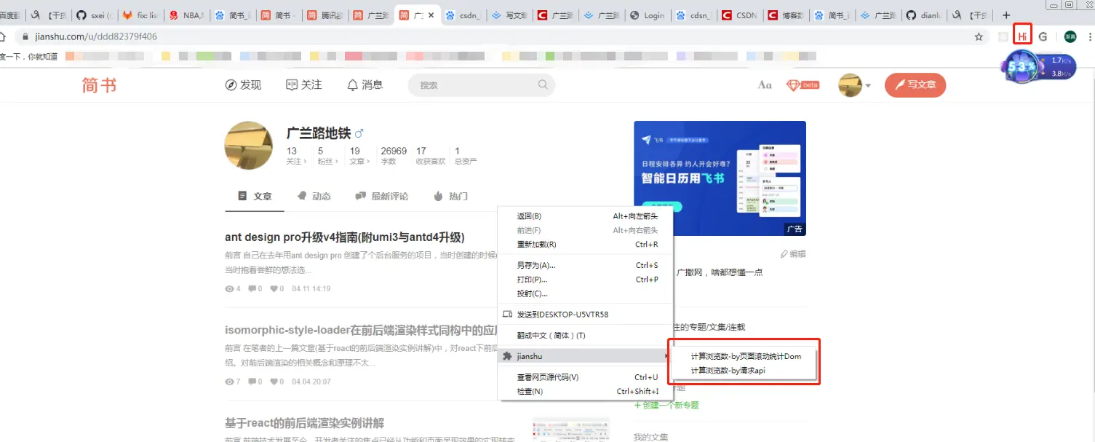Screen dimensions: 1095x442
Task: Click the Chrome profile avatar icon
Action: pyautogui.click(x=1070, y=36)
